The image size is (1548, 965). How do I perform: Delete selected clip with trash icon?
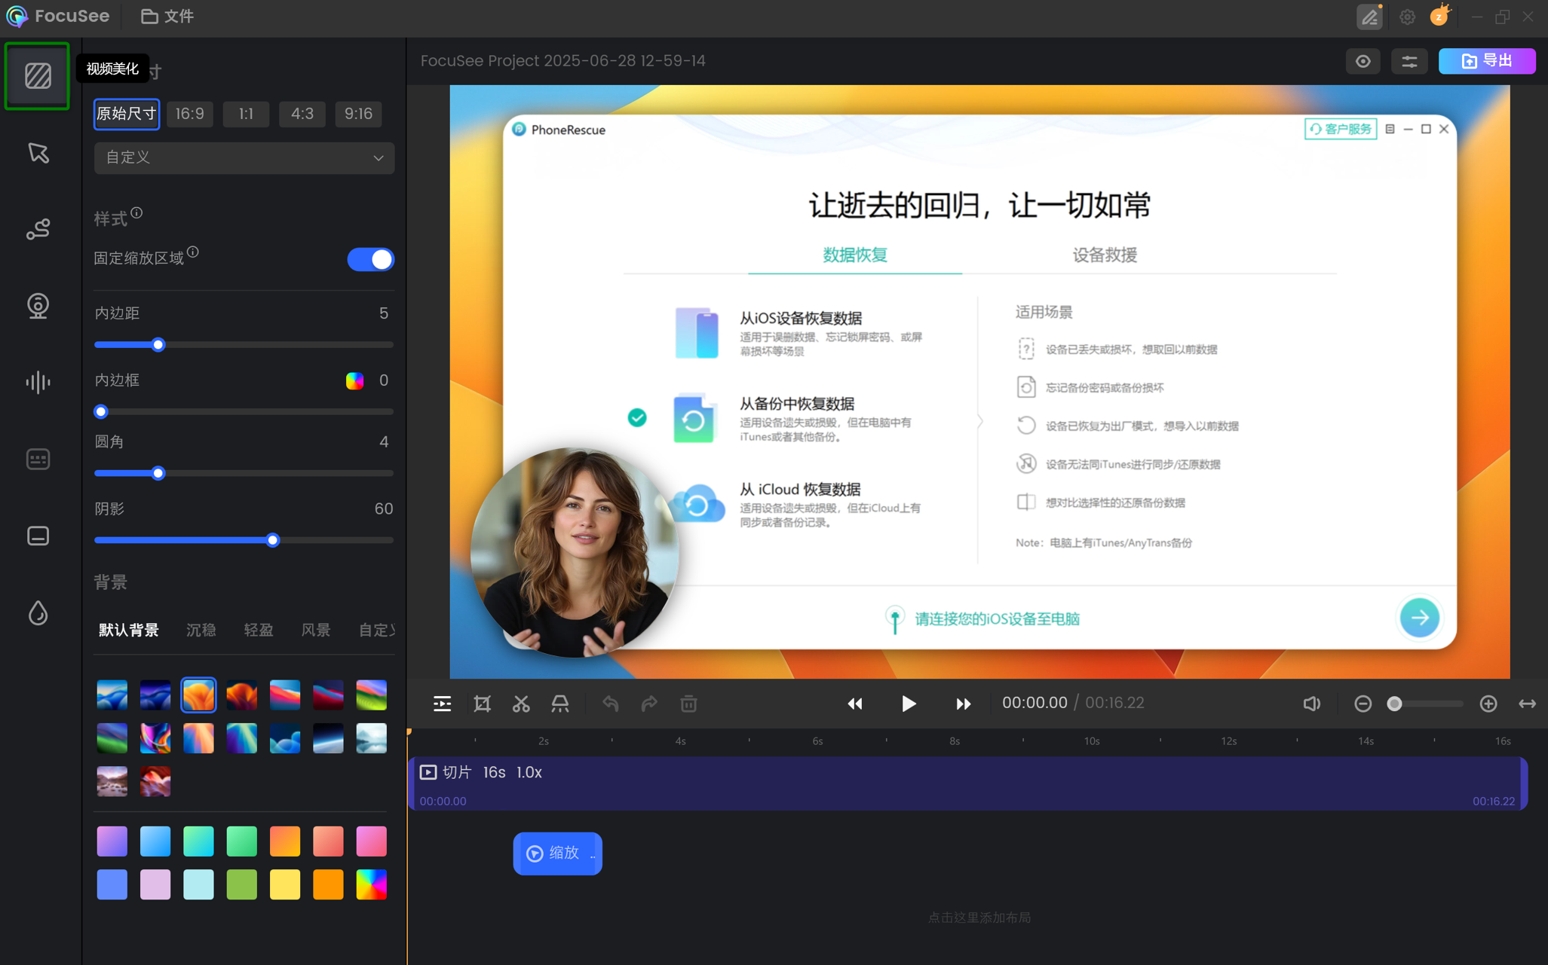688,704
